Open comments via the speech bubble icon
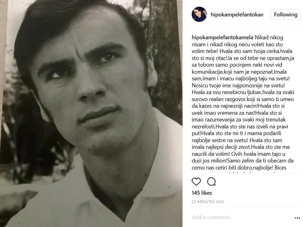This screenshot has height=227, width=303. 211,182
